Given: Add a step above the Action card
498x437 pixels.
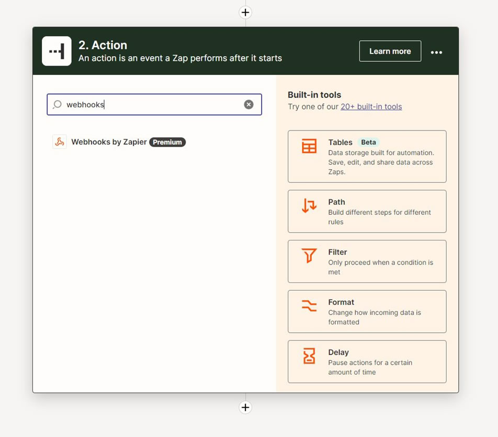Looking at the screenshot, I should click(x=245, y=13).
